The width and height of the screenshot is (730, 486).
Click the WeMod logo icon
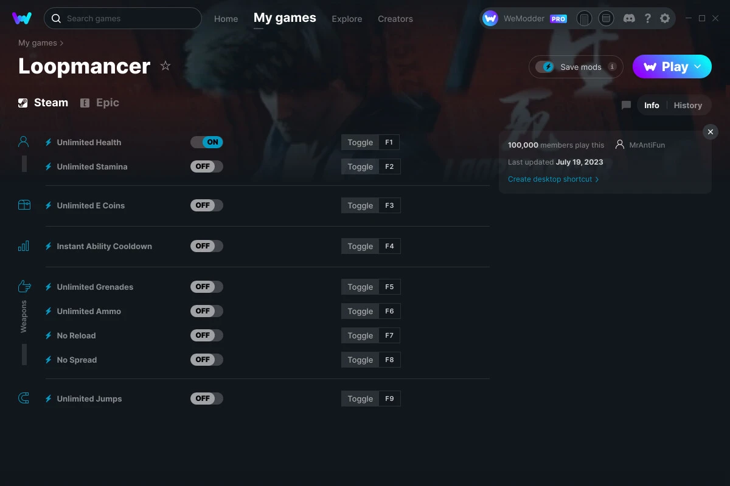pyautogui.click(x=22, y=18)
